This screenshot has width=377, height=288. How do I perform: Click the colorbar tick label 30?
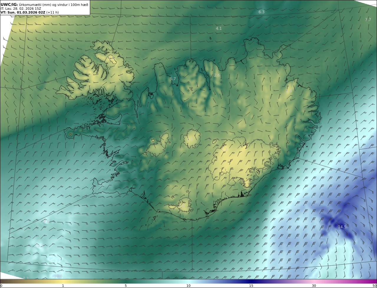pos(314,286)
